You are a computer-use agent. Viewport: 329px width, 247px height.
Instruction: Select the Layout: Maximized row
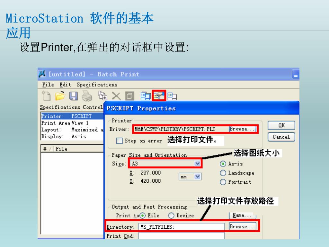tap(72, 130)
